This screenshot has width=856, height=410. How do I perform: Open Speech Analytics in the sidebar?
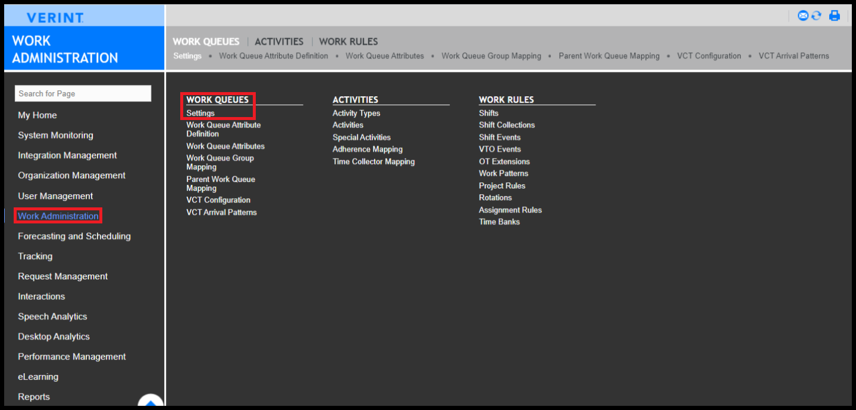(52, 317)
